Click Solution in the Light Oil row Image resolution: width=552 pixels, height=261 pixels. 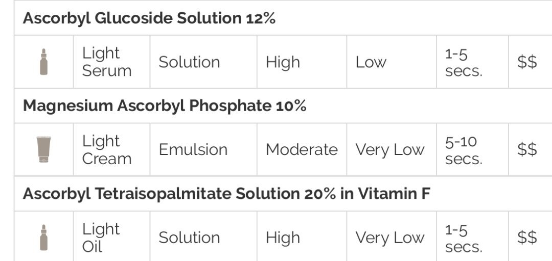[x=189, y=238]
